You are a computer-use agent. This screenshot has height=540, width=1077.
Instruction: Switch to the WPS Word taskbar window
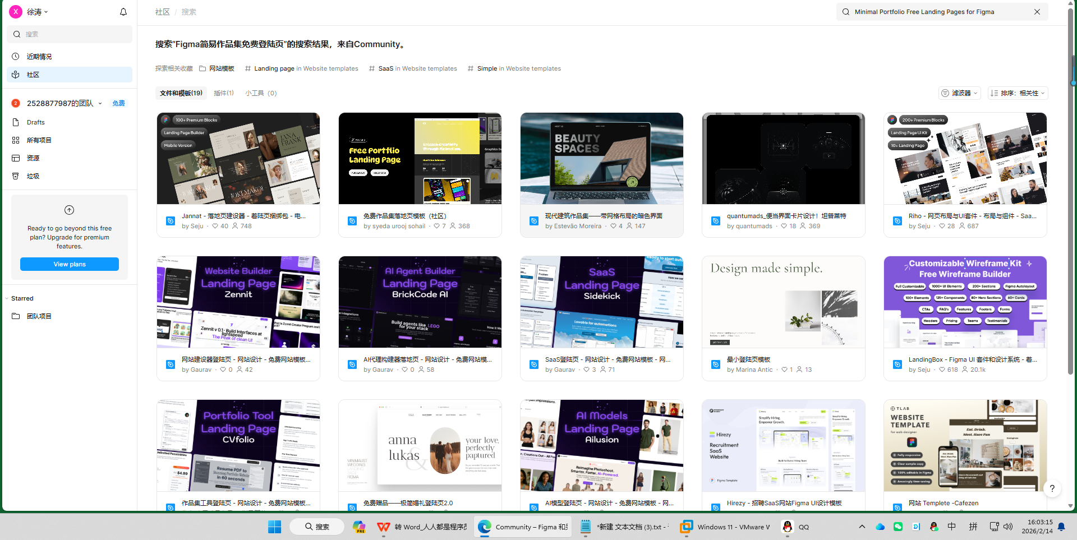click(x=422, y=527)
